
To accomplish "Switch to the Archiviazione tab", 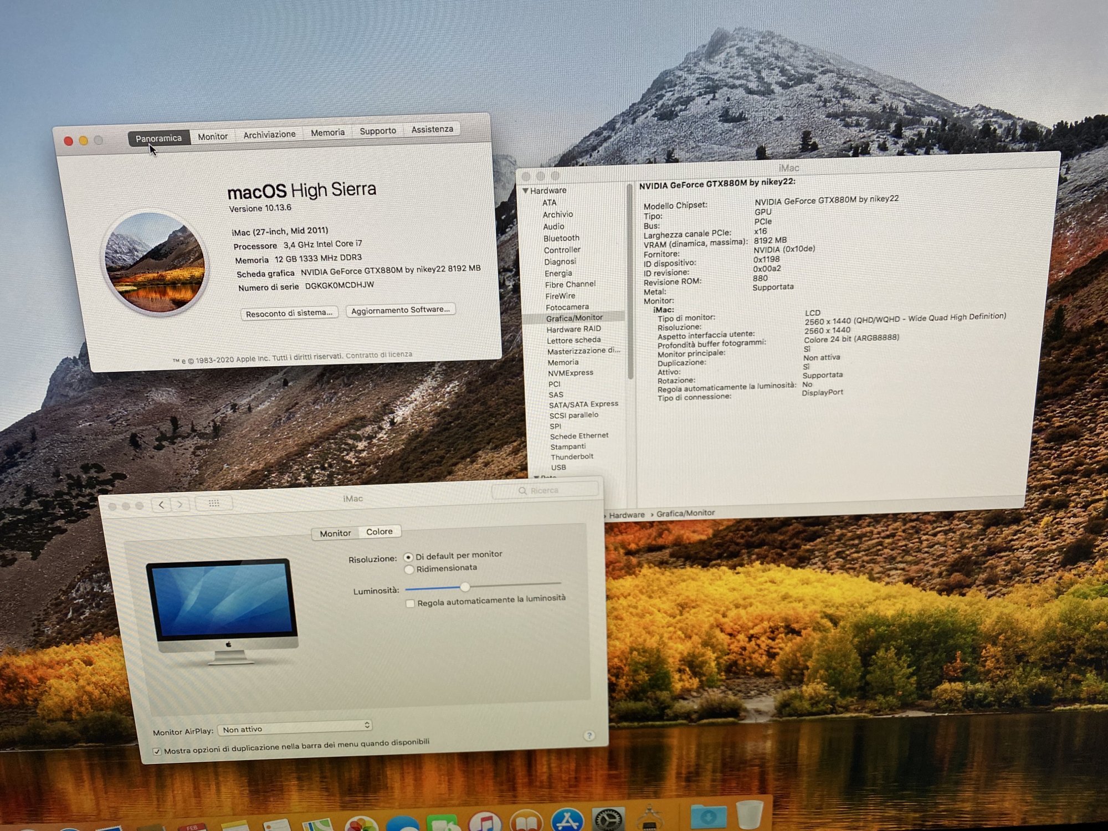I will 269,135.
